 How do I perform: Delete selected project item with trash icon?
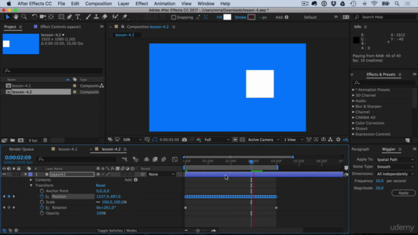tap(45, 140)
